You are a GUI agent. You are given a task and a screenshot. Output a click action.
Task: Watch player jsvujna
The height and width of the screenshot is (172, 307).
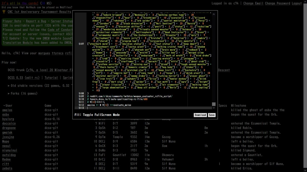(x=8, y=137)
